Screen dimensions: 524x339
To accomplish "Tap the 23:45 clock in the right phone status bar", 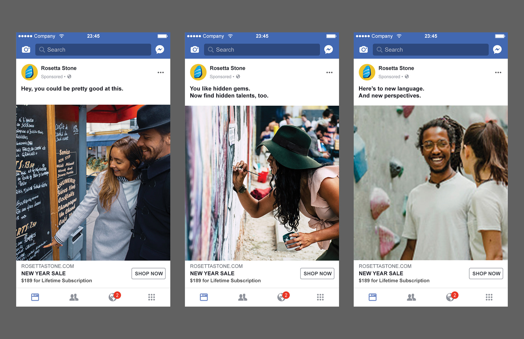I will (431, 36).
